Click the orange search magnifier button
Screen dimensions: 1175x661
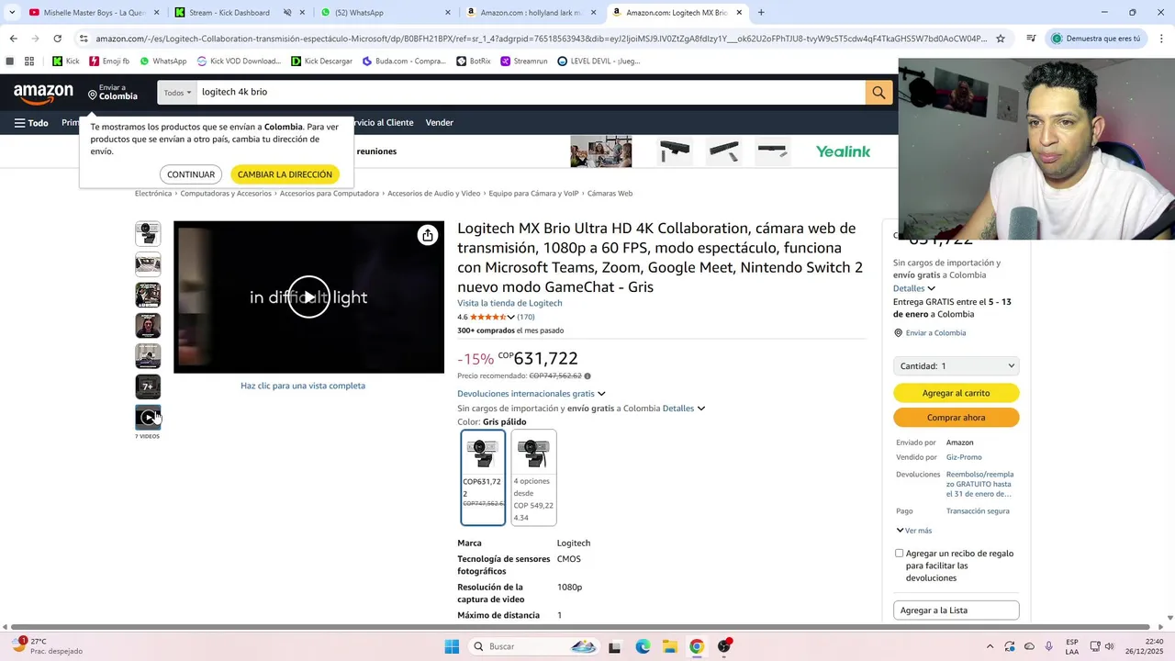pyautogui.click(x=878, y=92)
